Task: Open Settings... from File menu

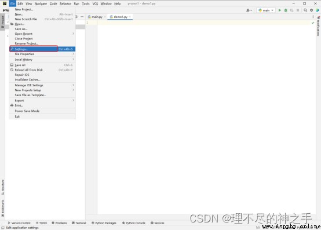Action: [x=42, y=49]
